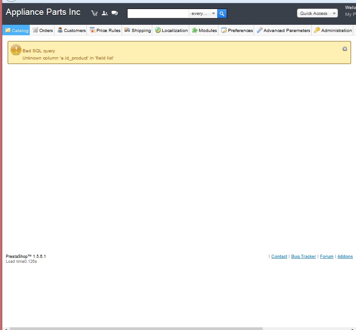The image size is (356, 330).
Task: Open the Orders menu tab
Action: pyautogui.click(x=42, y=30)
